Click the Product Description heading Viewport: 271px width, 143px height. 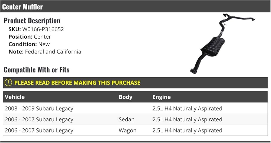[32, 21]
